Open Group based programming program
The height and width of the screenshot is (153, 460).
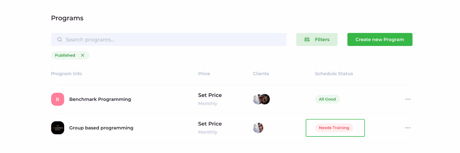tap(101, 128)
